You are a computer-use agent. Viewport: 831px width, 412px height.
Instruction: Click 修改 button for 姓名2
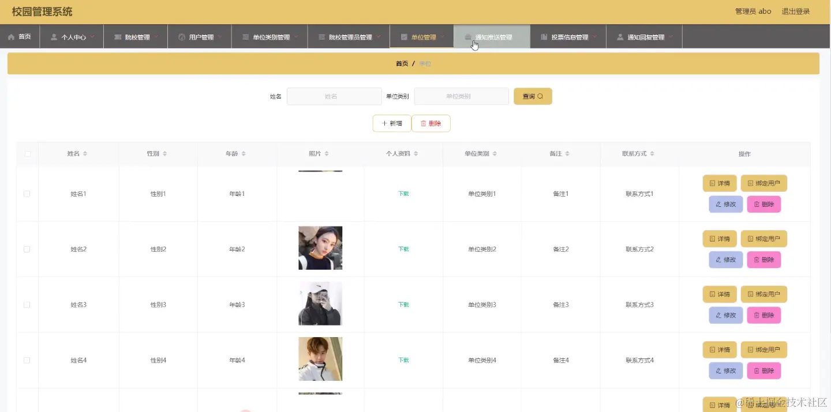[x=726, y=259]
